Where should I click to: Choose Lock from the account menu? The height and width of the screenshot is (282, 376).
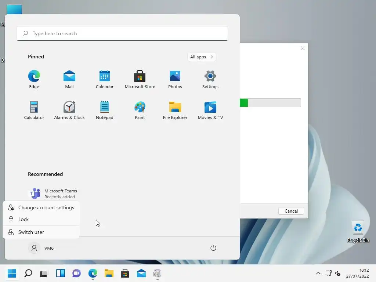click(41, 220)
